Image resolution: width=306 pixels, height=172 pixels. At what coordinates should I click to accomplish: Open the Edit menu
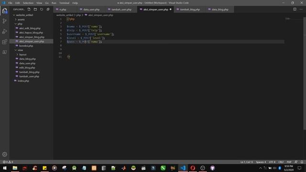pos(18,3)
